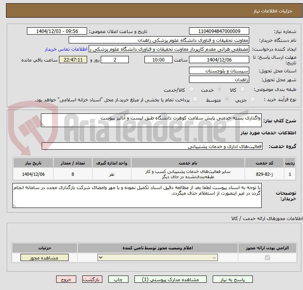This screenshot has height=290, width=303.
Task: Click the اطلاعات خدمات مورد نیاز heading
Action: 268,133
